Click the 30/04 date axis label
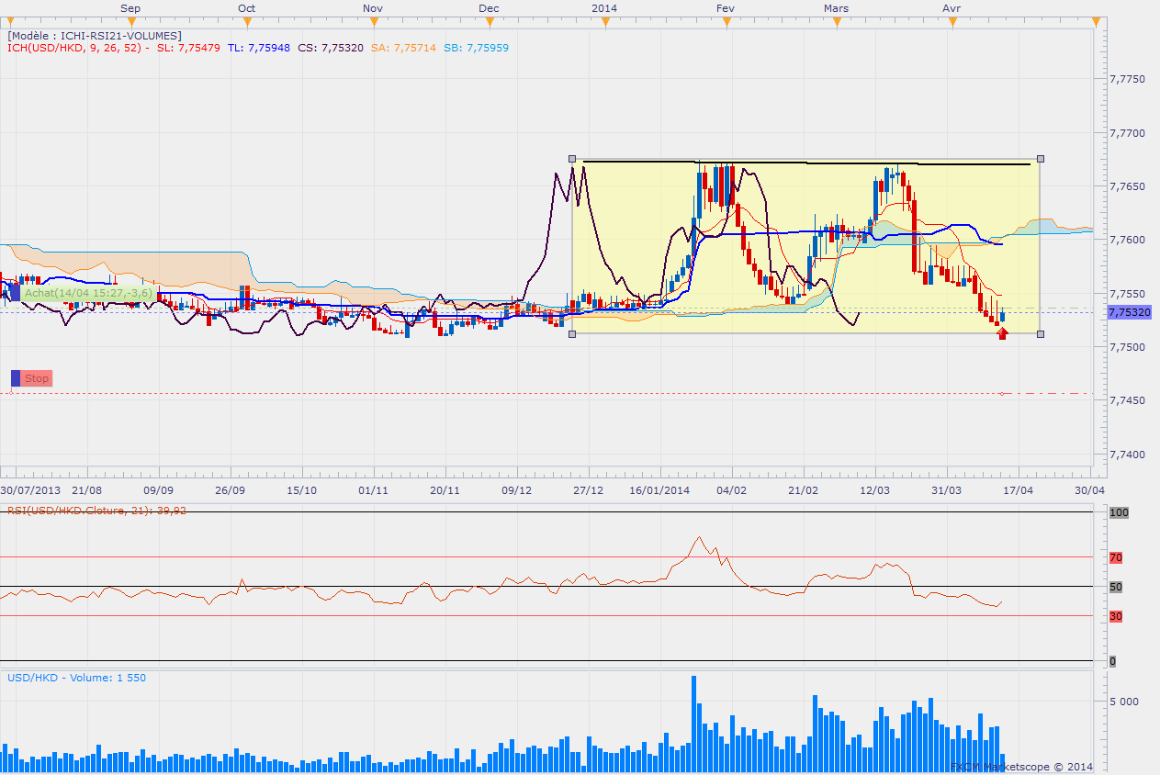The width and height of the screenshot is (1160, 775). point(1089,490)
